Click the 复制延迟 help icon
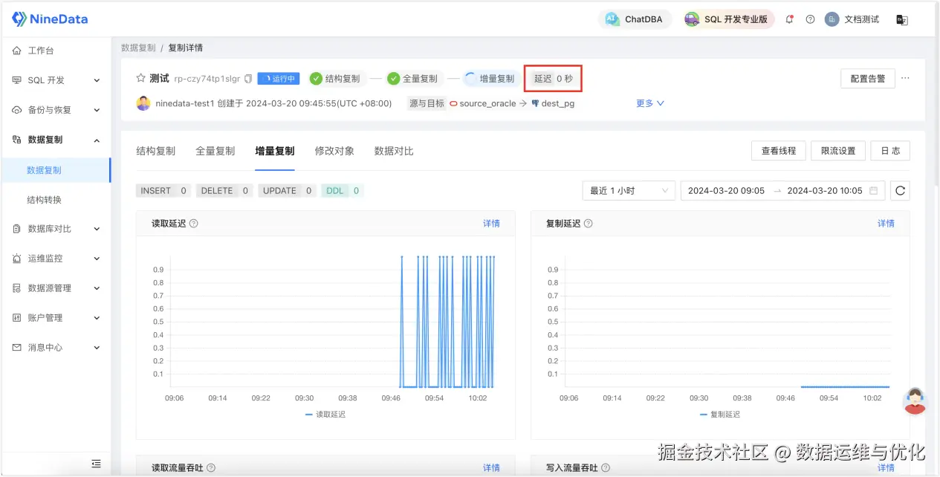Image resolution: width=940 pixels, height=477 pixels. [589, 224]
